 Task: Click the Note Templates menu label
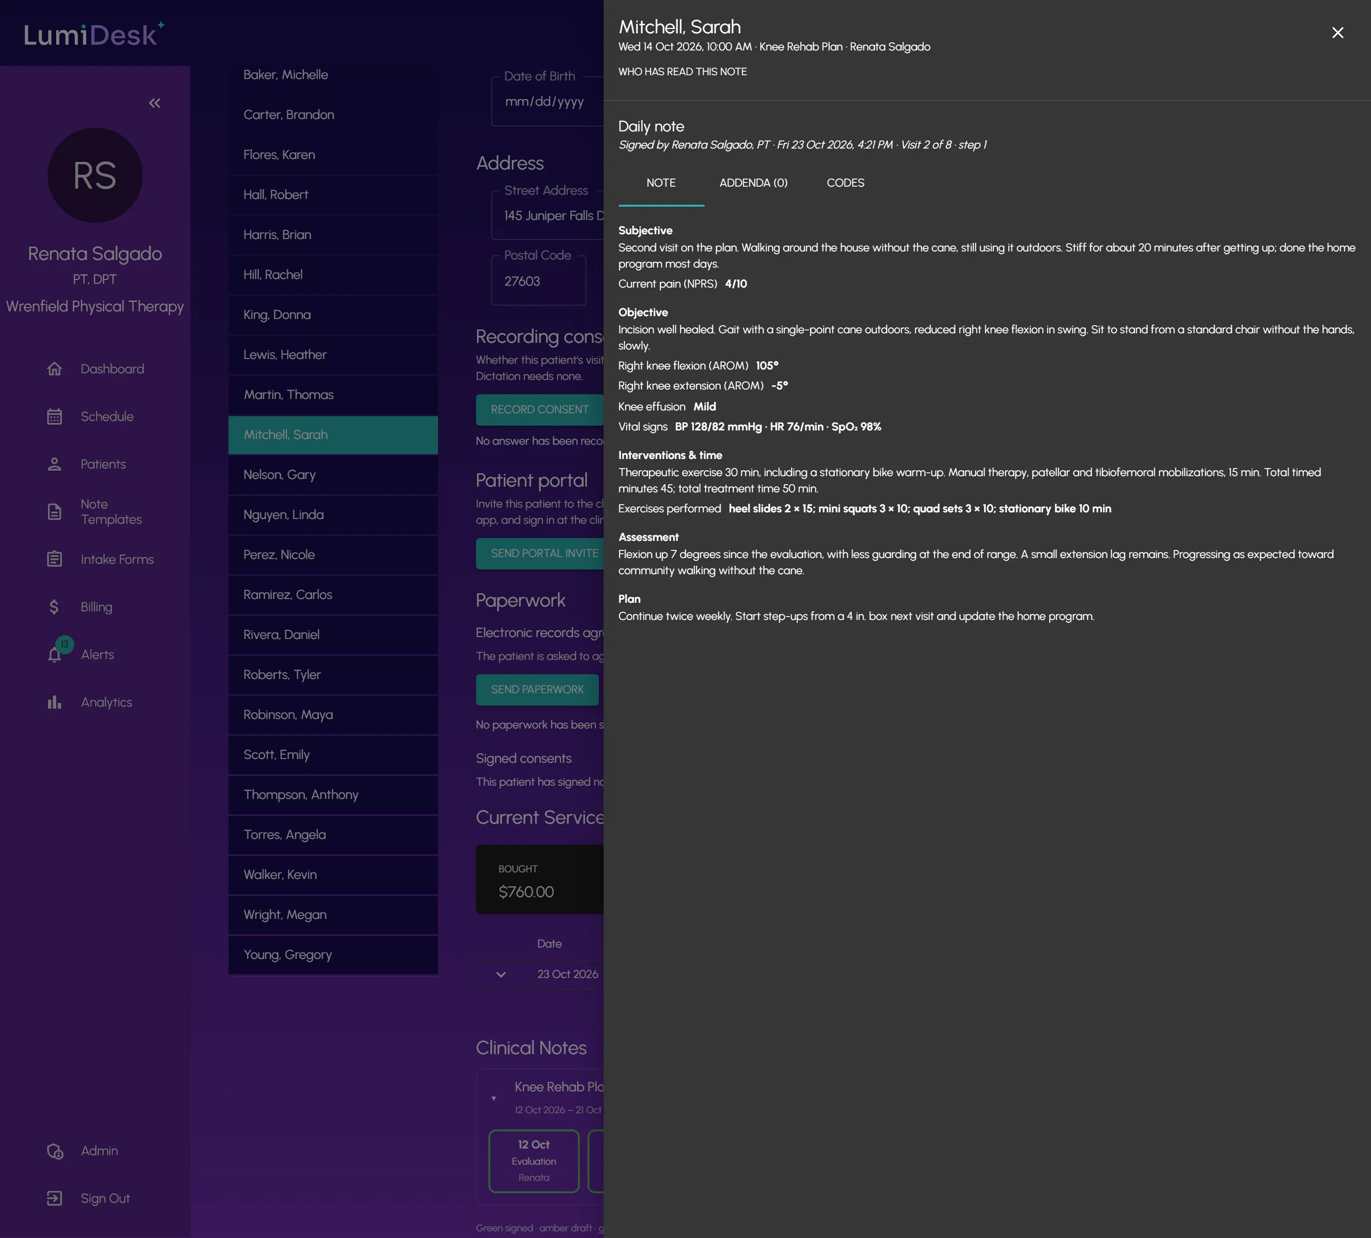point(111,511)
